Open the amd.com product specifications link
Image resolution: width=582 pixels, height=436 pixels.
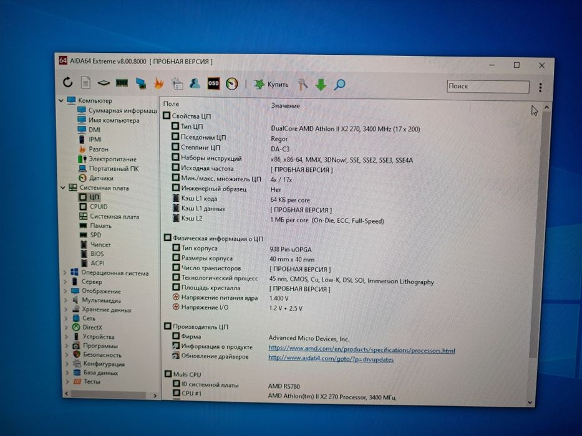(x=362, y=349)
